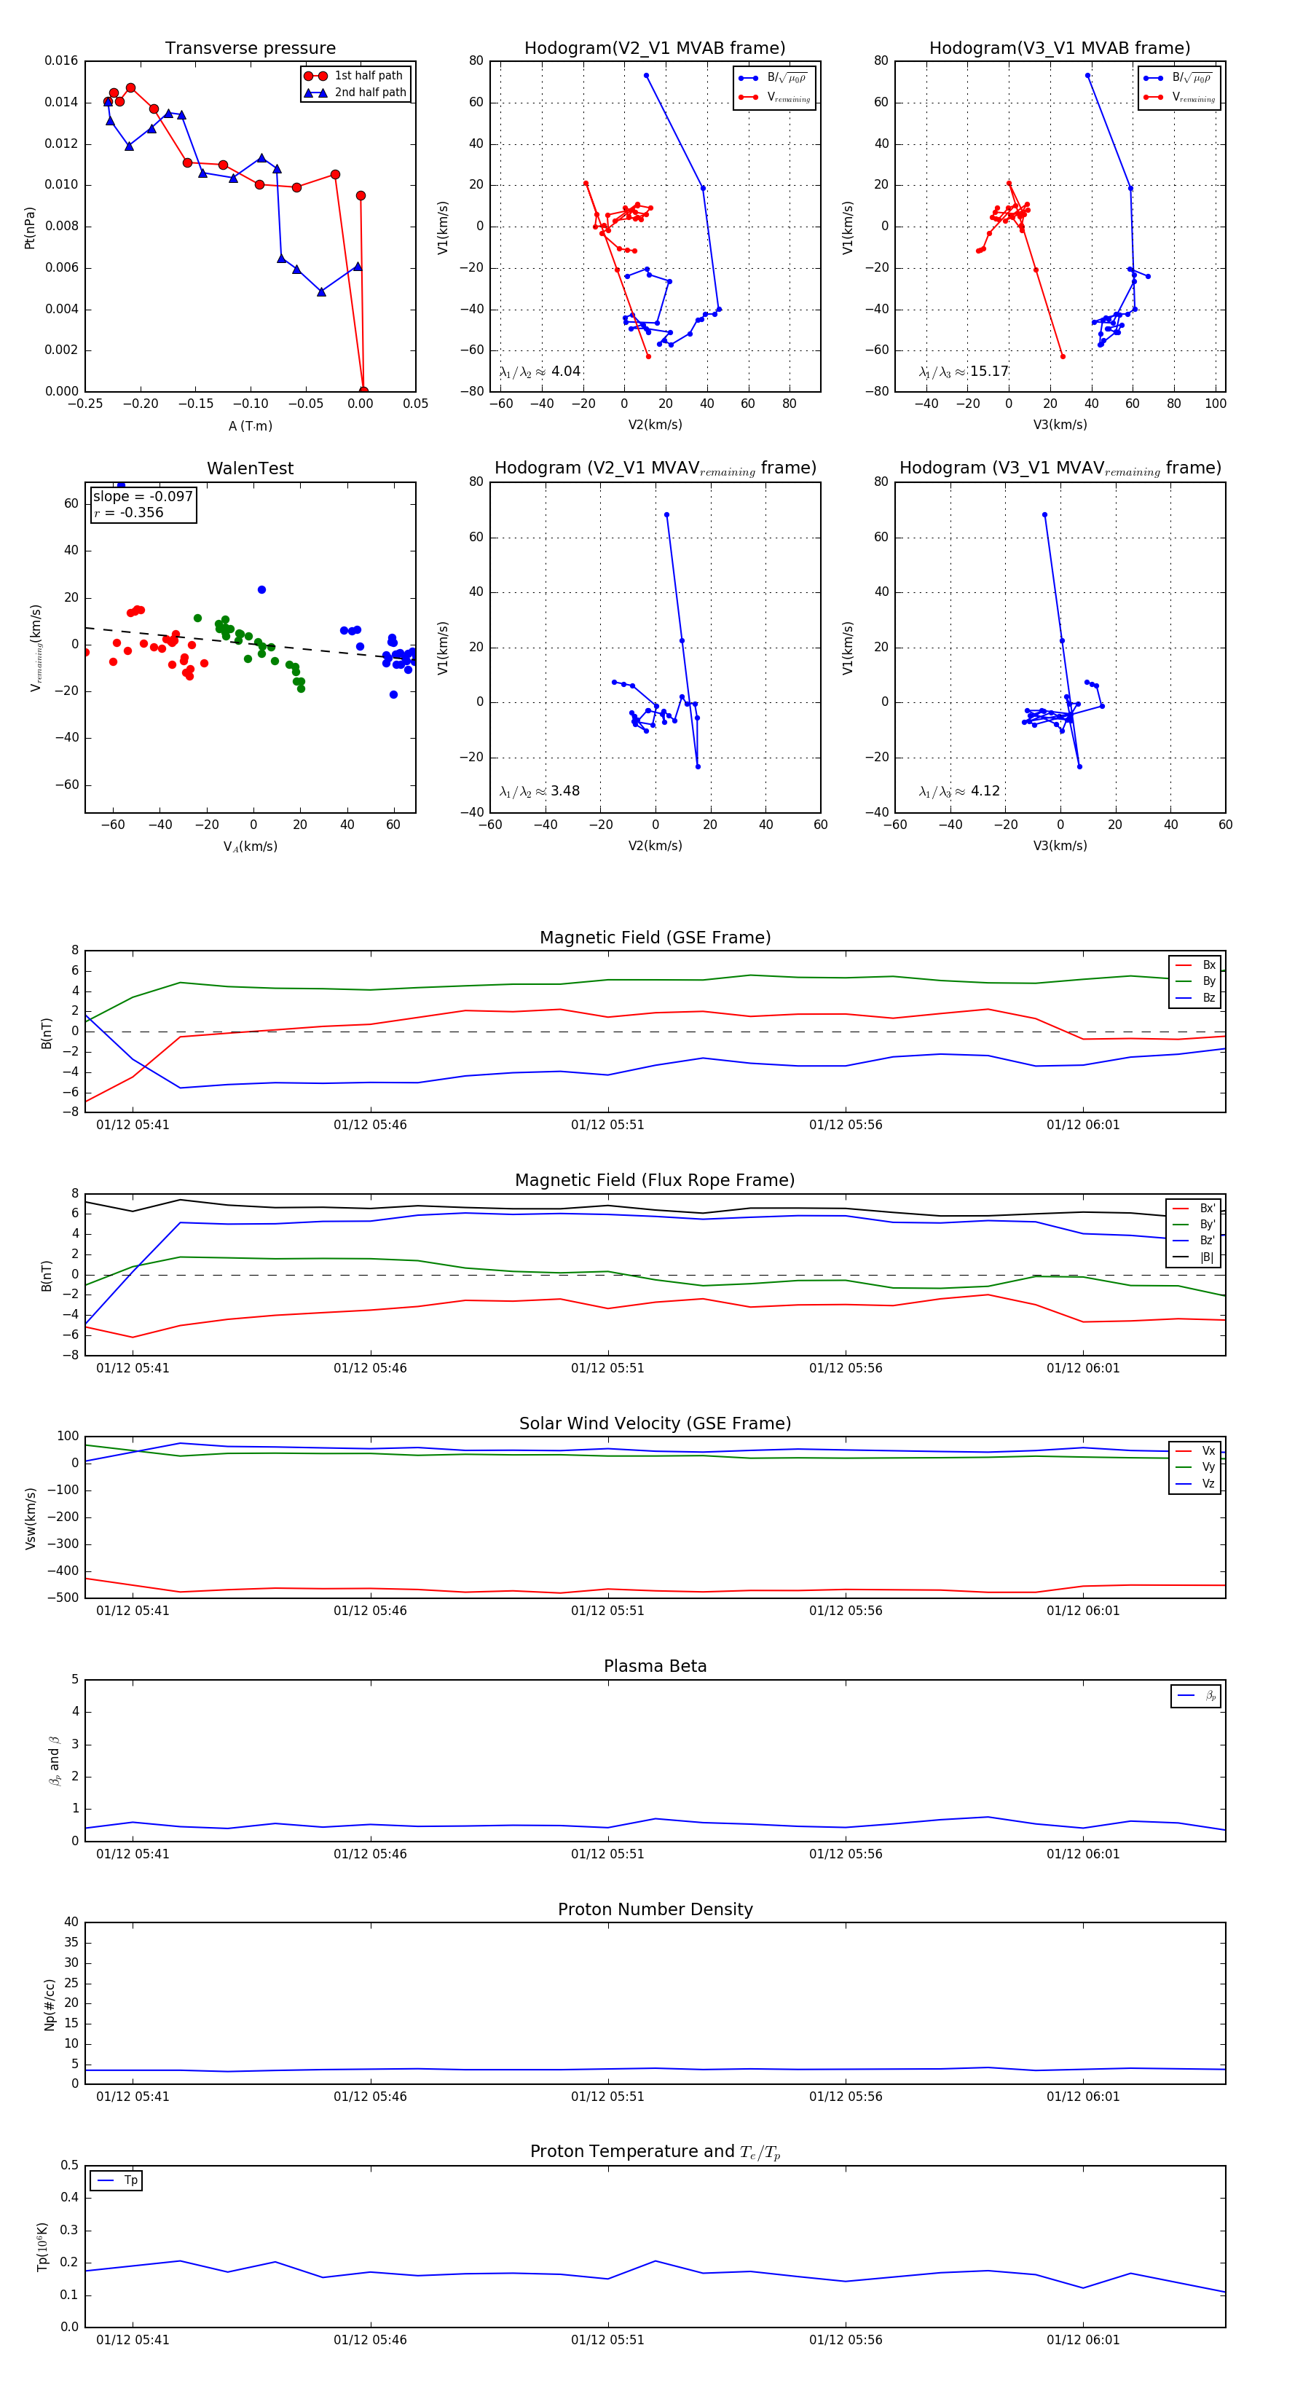Image resolution: width=1311 pixels, height=2404 pixels.
Task: Click the "Vsw(km/s)" y-axis label
Action: click(30, 1518)
